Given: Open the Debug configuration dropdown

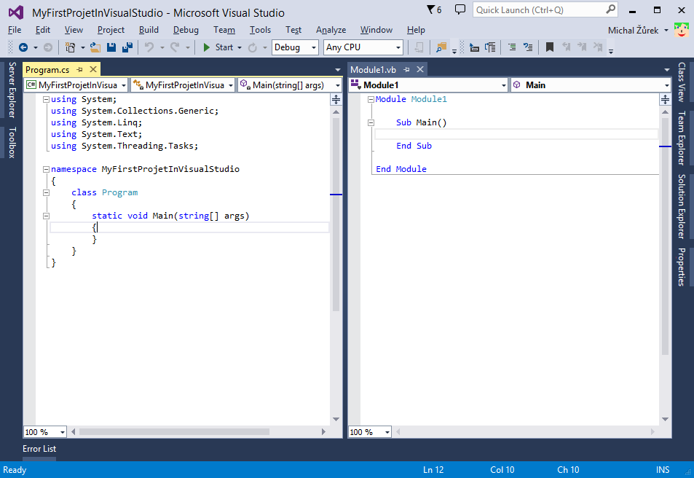Looking at the screenshot, I should click(x=295, y=47).
